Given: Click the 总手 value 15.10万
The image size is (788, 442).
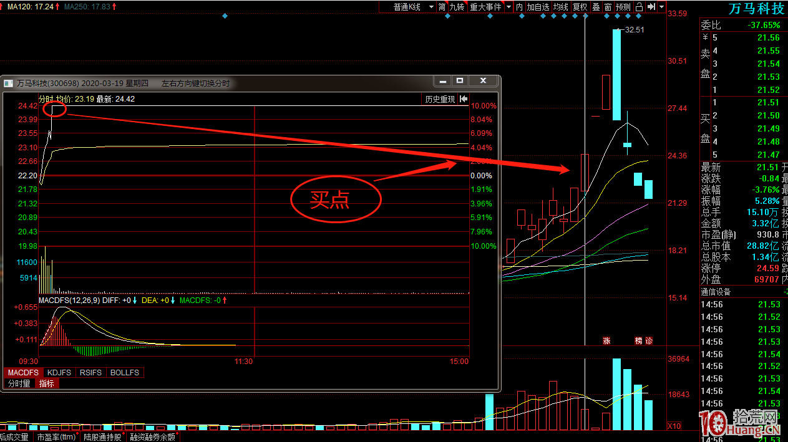Looking at the screenshot, I should [x=762, y=212].
